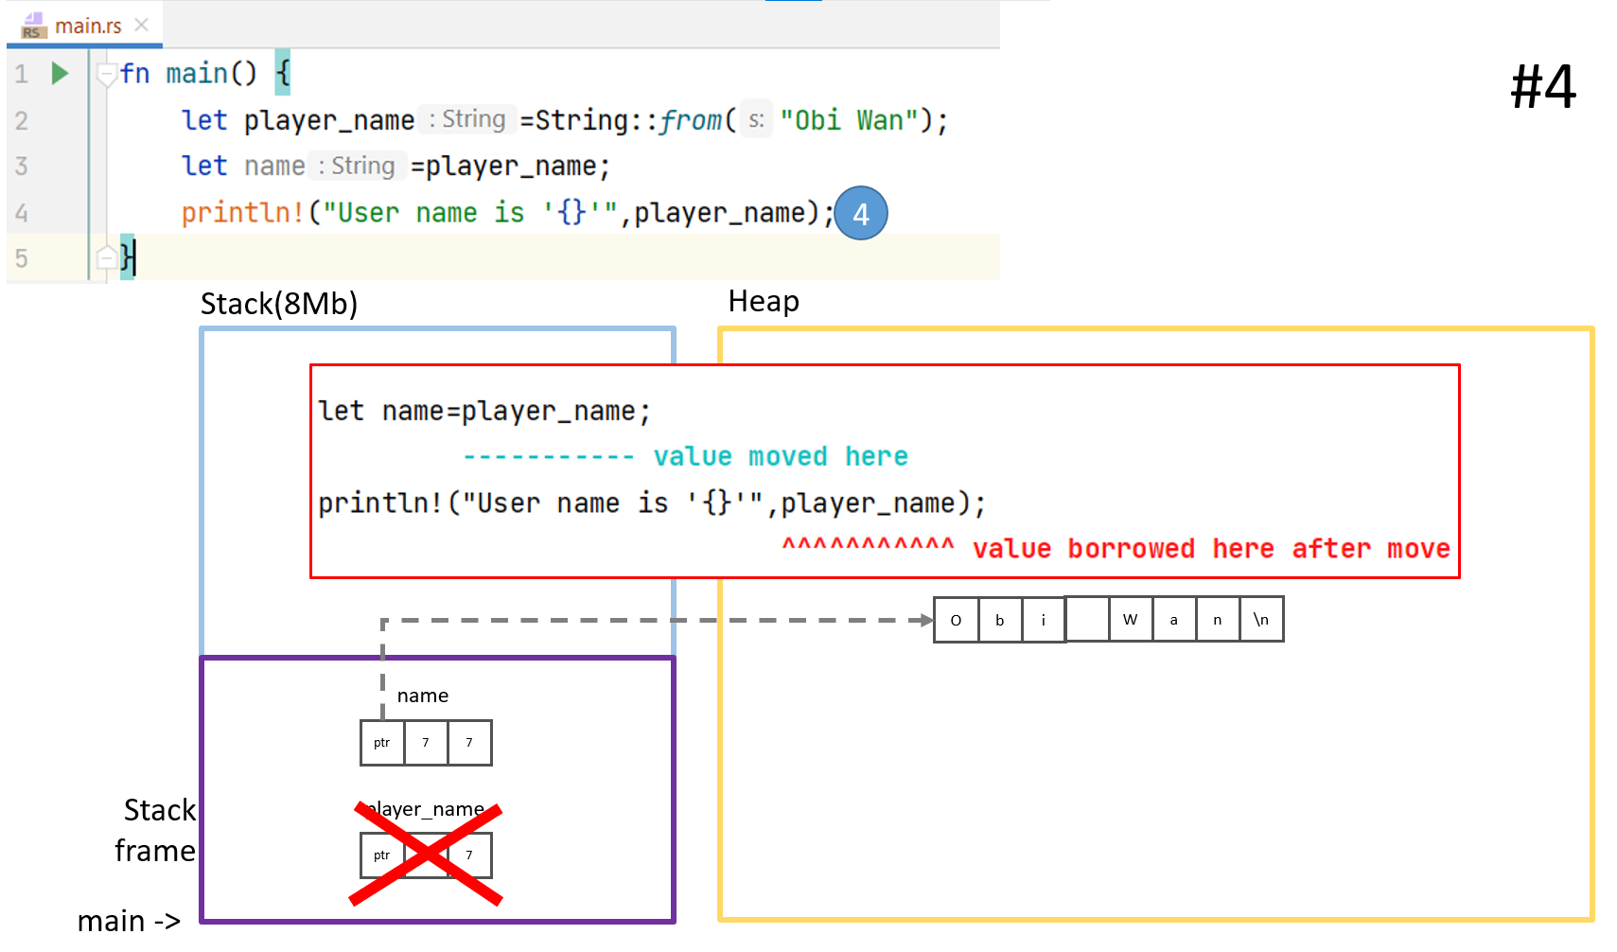
Task: Click the String type hint on line 2
Action: tap(467, 119)
